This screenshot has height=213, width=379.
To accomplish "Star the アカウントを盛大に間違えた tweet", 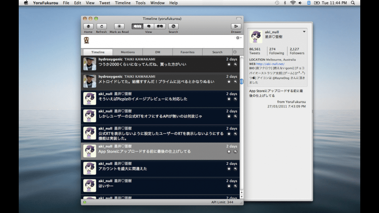I will [229, 169].
